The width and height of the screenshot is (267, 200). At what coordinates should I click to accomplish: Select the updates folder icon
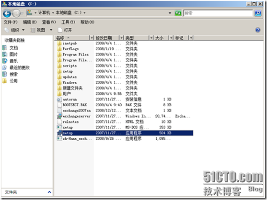click(59, 77)
